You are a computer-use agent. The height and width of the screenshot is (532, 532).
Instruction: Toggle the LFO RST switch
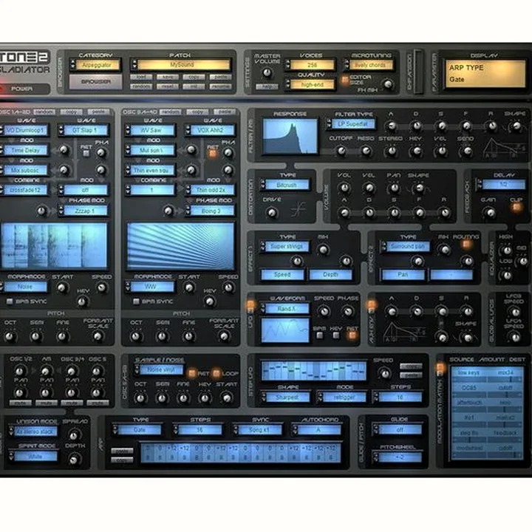352,335
